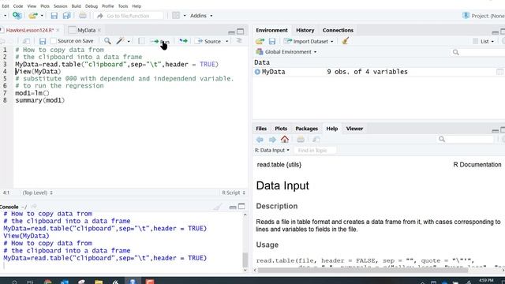Save all open documents icon
505x284 pixels.
[66, 16]
